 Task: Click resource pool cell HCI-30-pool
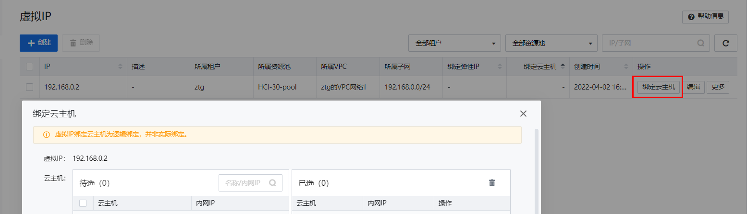[x=278, y=87]
